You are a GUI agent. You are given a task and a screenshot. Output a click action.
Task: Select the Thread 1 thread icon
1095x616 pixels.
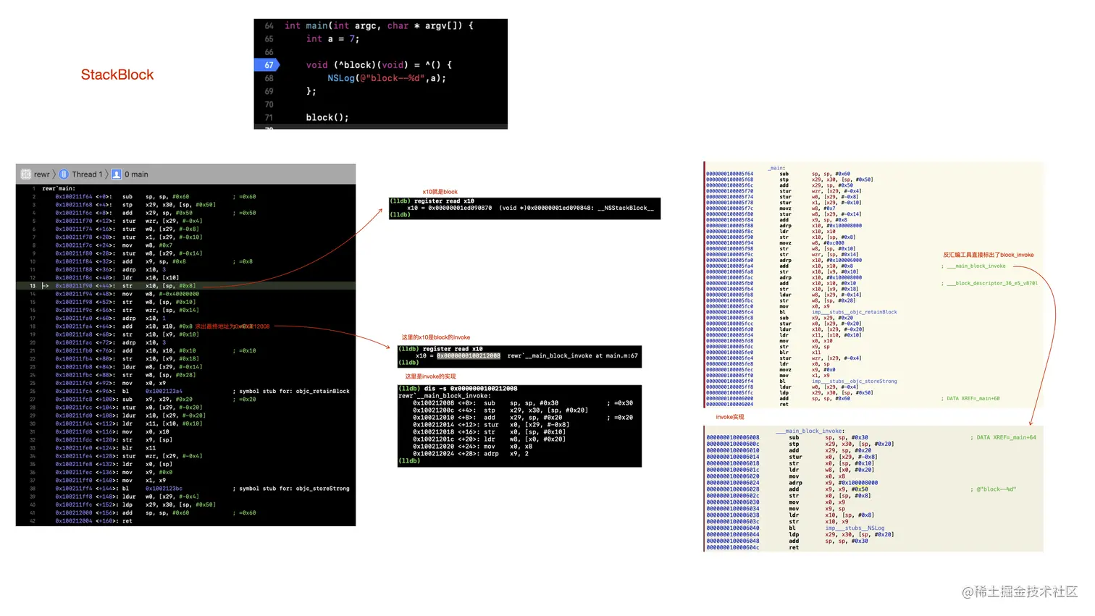[64, 174]
